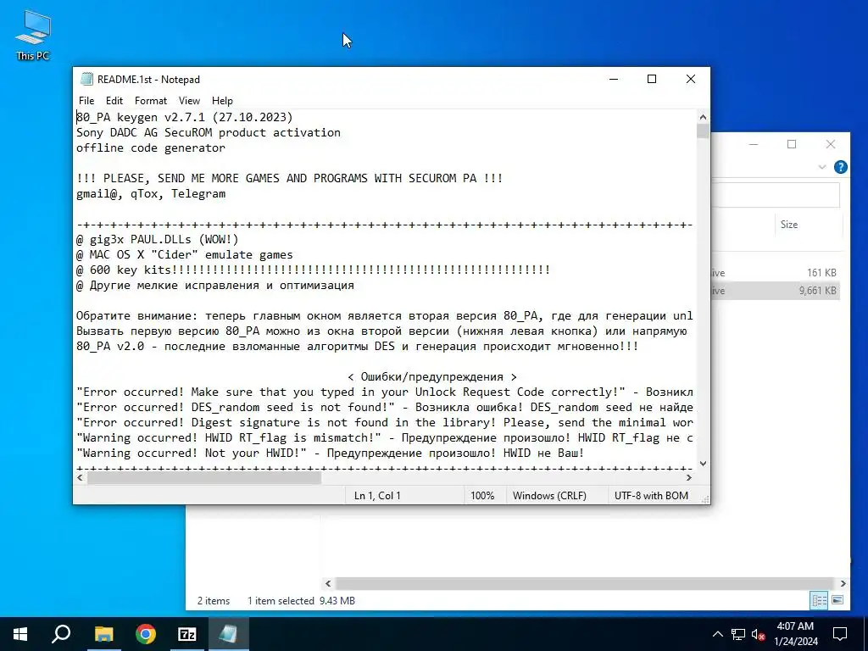This screenshot has height=651, width=868.
Task: Maximize the Notepad window
Action: [652, 79]
